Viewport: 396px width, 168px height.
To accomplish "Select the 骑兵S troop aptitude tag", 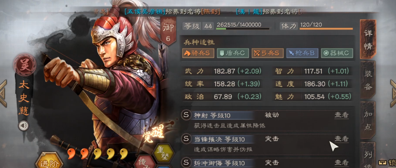I will tap(198, 53).
